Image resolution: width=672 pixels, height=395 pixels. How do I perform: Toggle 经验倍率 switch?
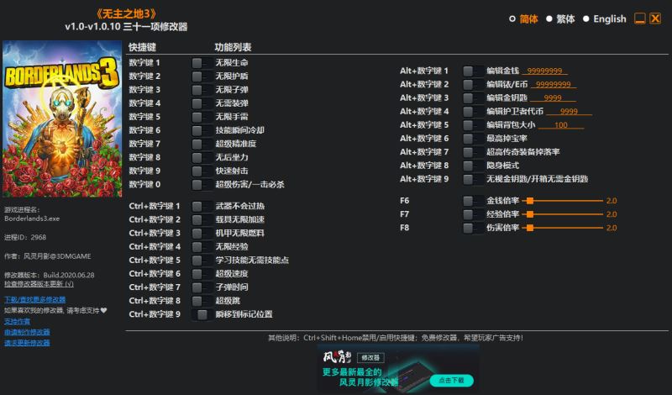(x=473, y=214)
